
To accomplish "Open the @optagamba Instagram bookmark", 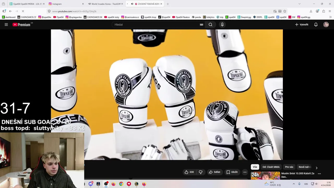I will click(x=74, y=17).
